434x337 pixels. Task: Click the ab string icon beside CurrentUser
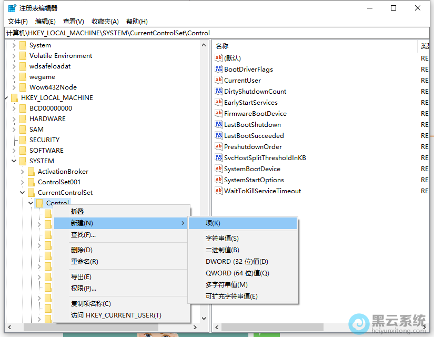point(219,80)
